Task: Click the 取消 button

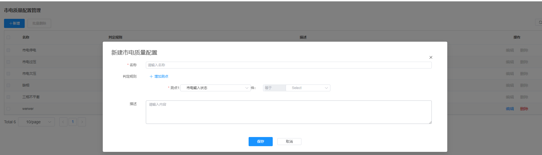Action: (x=289, y=142)
